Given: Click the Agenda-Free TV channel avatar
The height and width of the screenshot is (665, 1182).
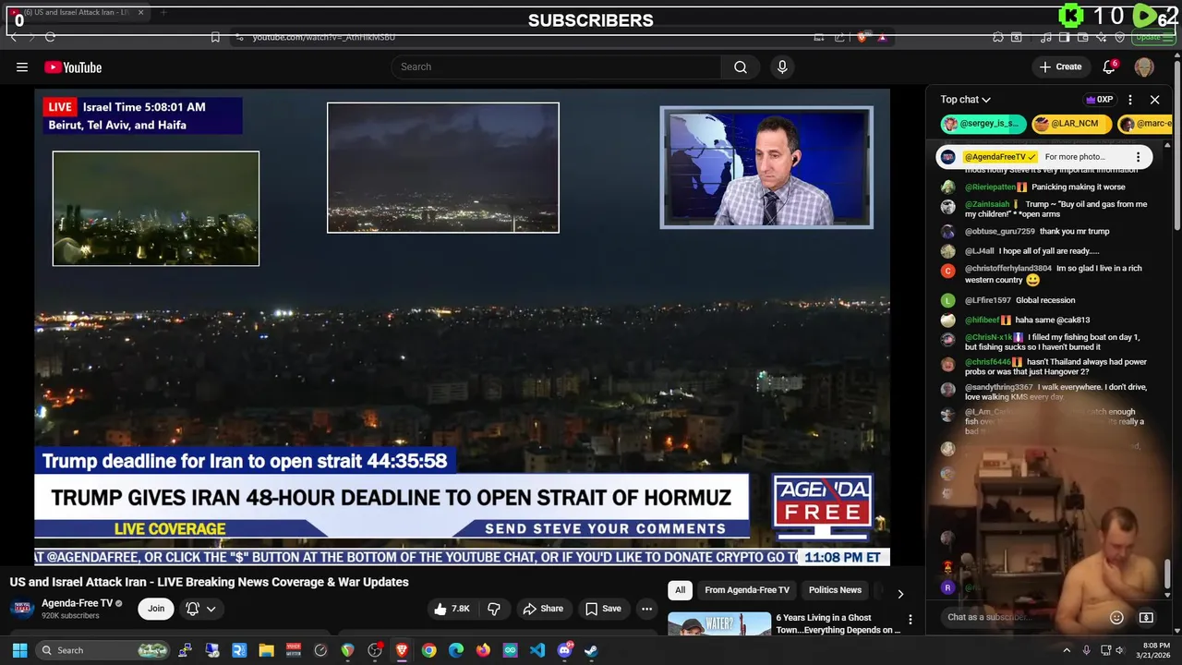Looking at the screenshot, I should pos(22,609).
